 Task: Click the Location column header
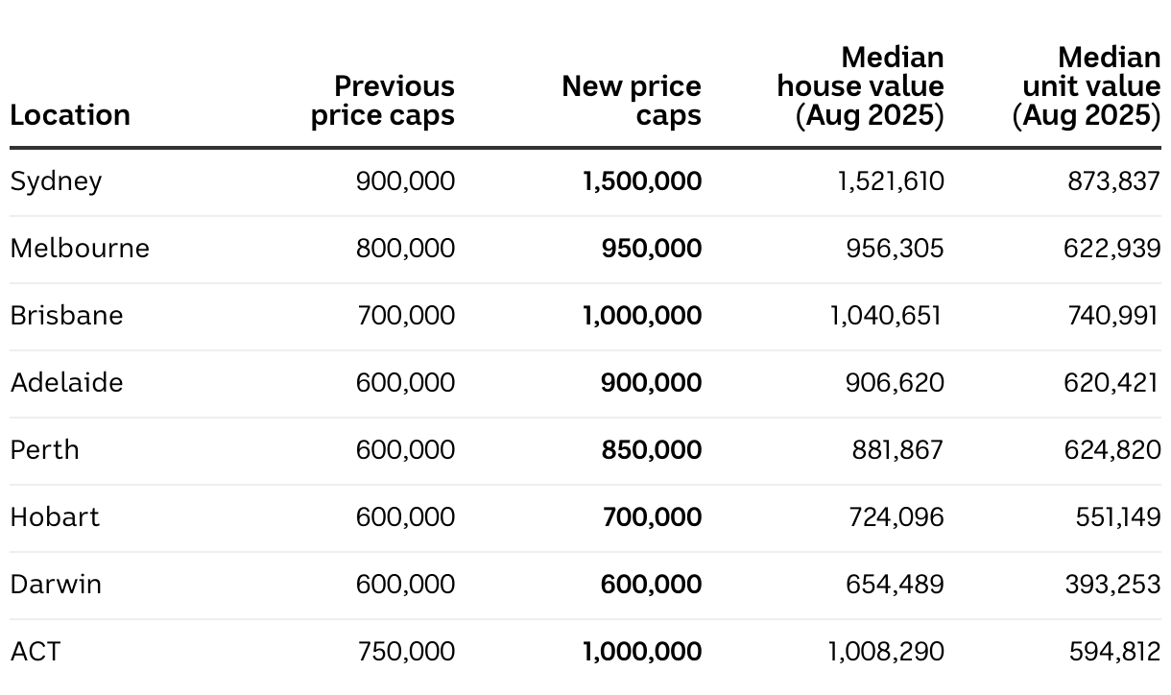pyautogui.click(x=70, y=115)
